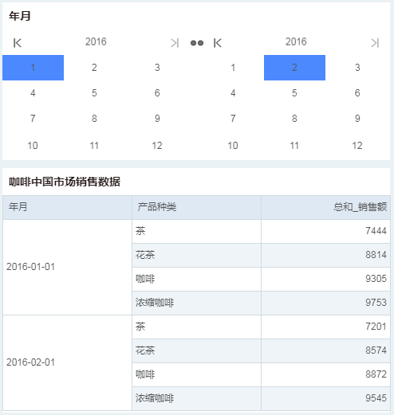This screenshot has width=394, height=415.
Task: Click the sales value 9753 cell
Action: click(x=325, y=303)
